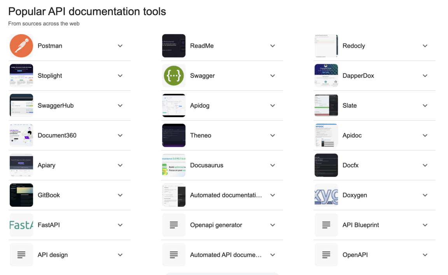The image size is (448, 275).
Task: Open the ReadMe thumbnail image
Action: click(x=174, y=46)
